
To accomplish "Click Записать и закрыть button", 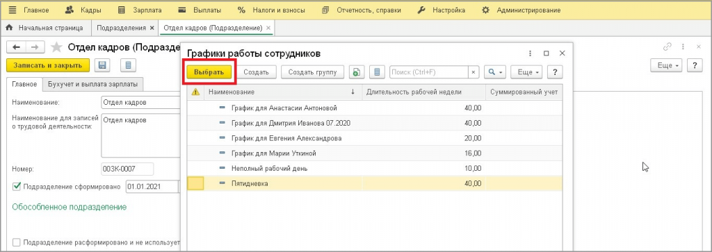I will (x=48, y=65).
